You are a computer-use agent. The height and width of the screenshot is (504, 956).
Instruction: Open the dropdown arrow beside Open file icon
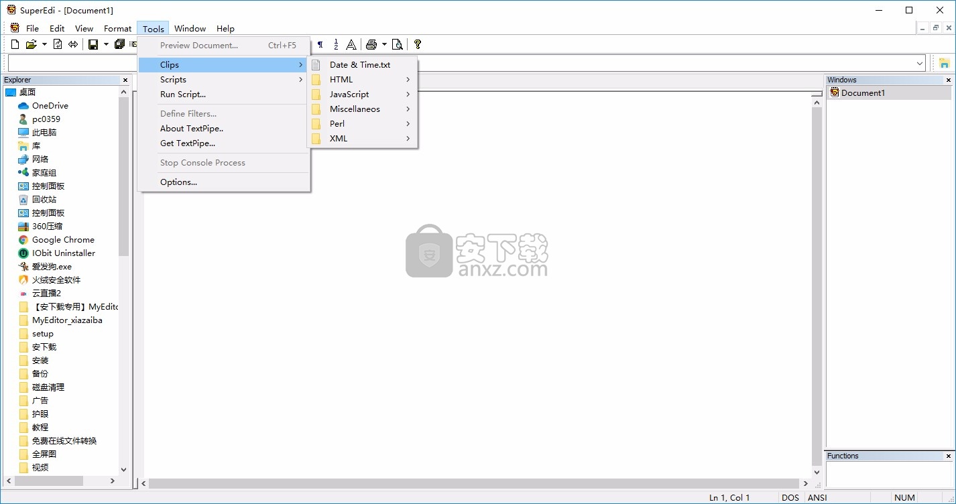click(x=44, y=44)
